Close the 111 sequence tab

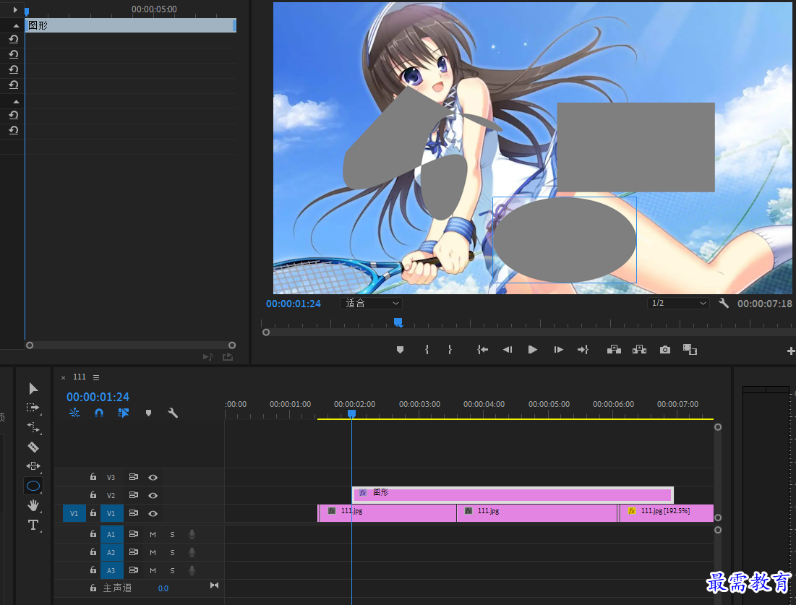click(x=63, y=377)
